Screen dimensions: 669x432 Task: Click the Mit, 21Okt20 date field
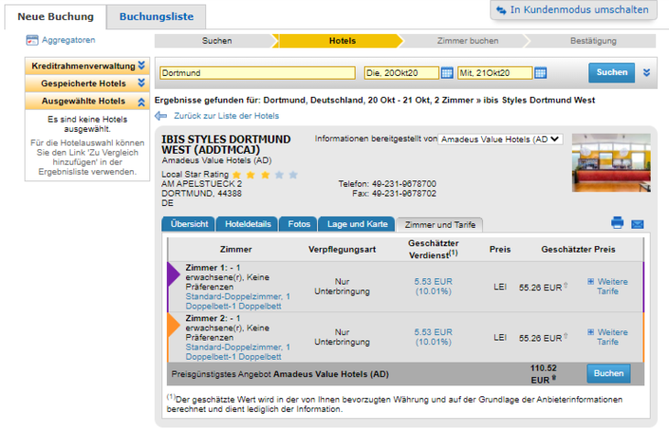495,73
